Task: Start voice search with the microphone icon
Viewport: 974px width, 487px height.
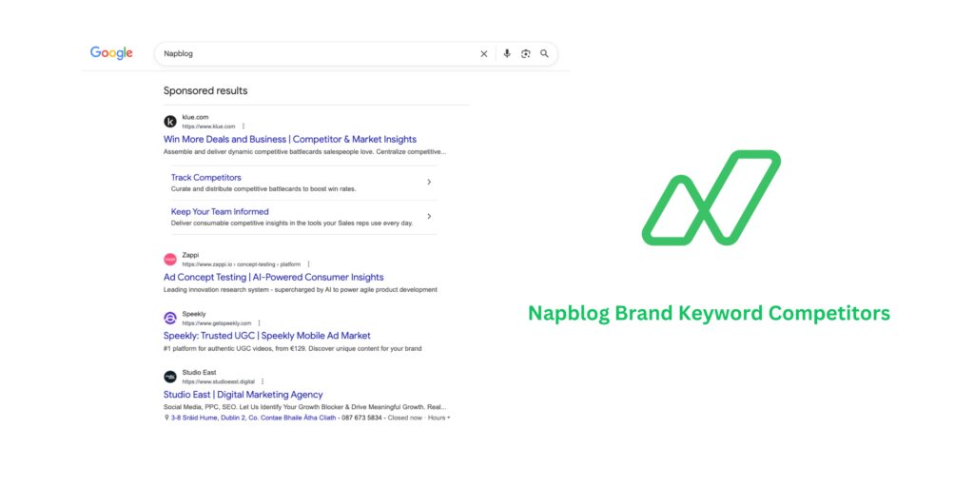Action: 507,54
